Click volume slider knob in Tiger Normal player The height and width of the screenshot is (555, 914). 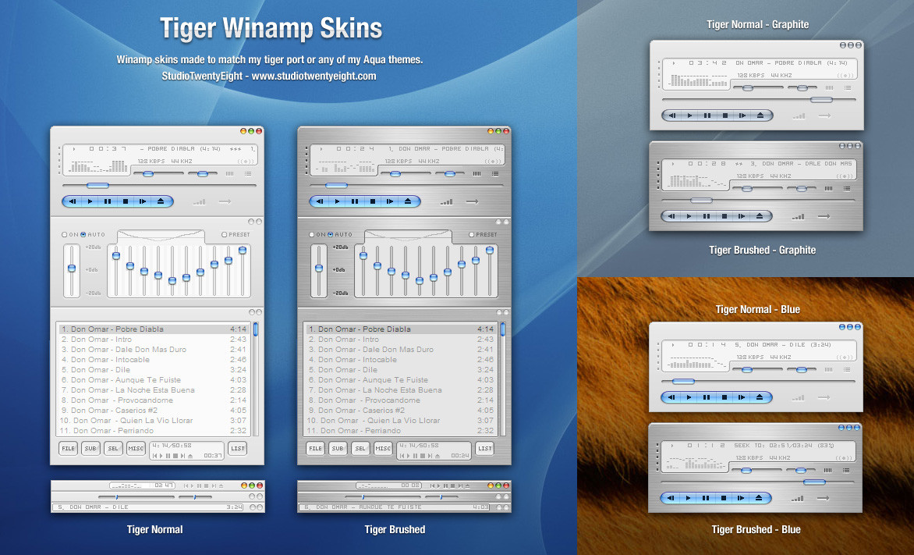(x=148, y=173)
